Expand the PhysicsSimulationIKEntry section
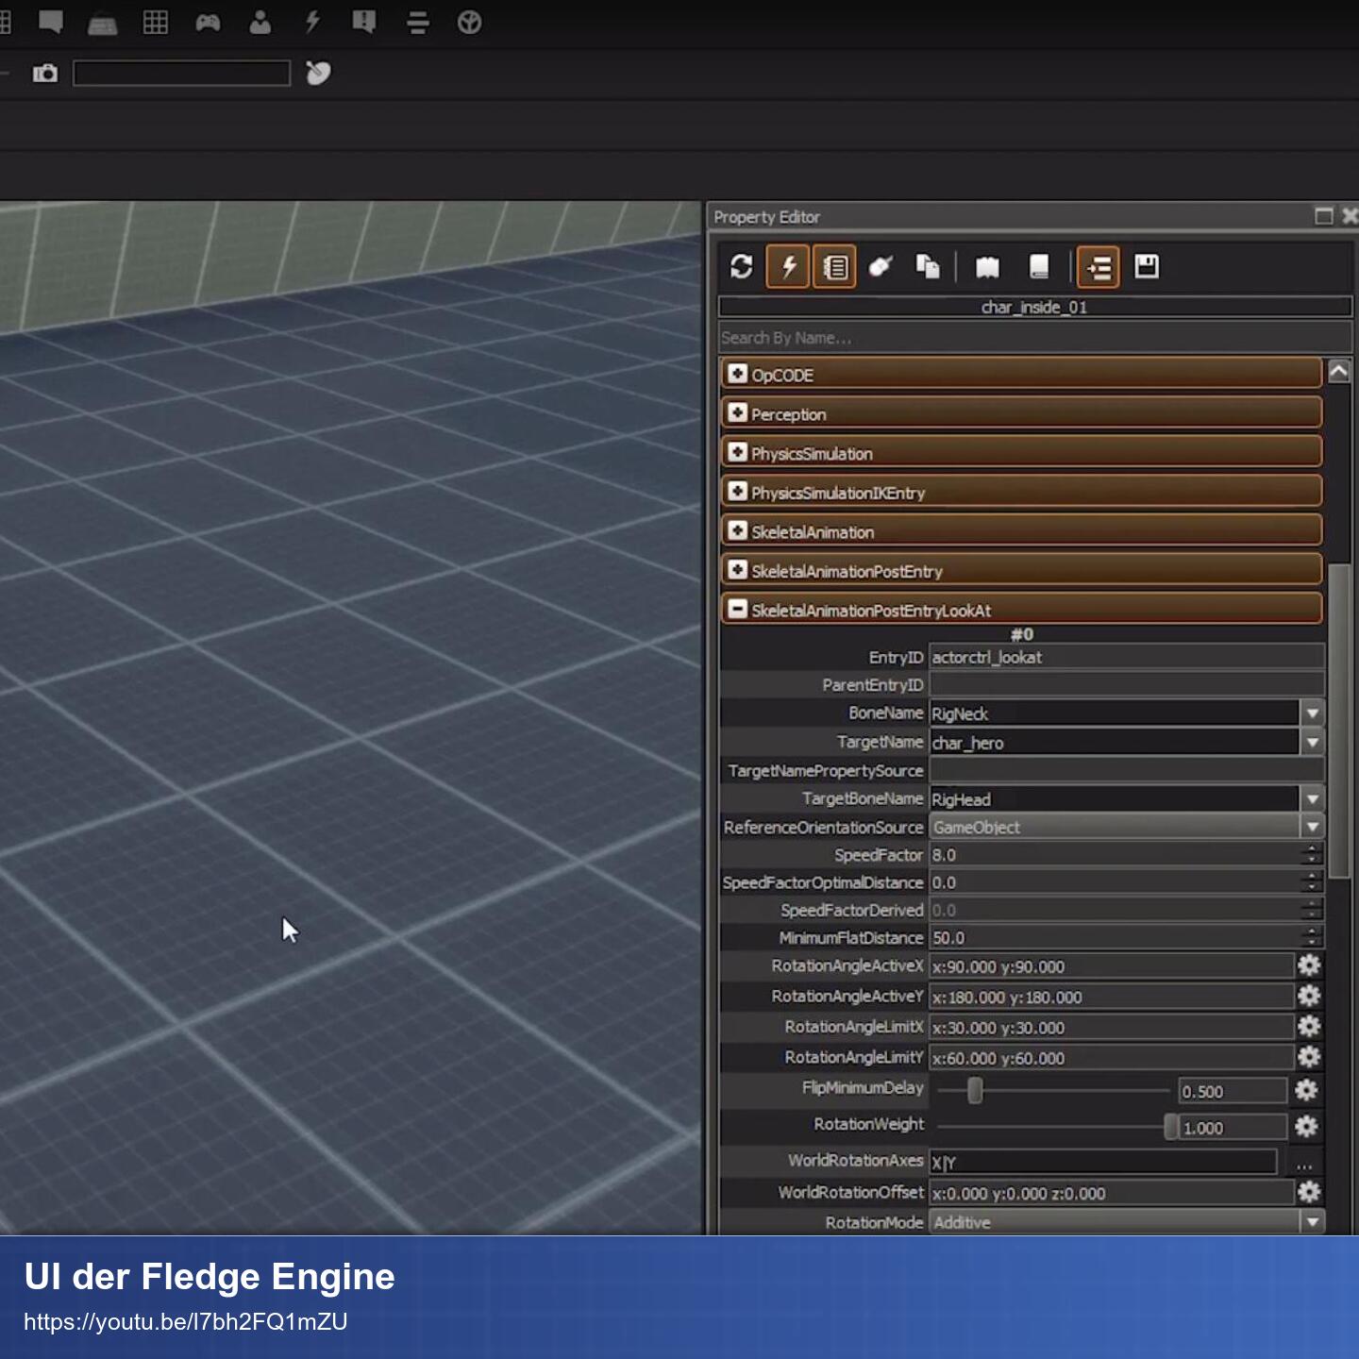 click(738, 492)
